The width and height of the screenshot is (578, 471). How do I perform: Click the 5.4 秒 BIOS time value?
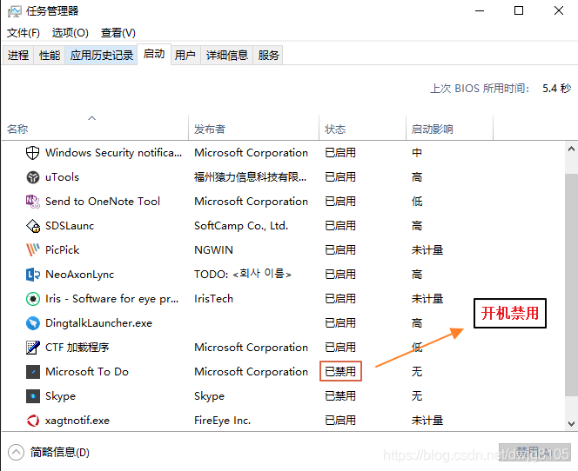click(556, 89)
